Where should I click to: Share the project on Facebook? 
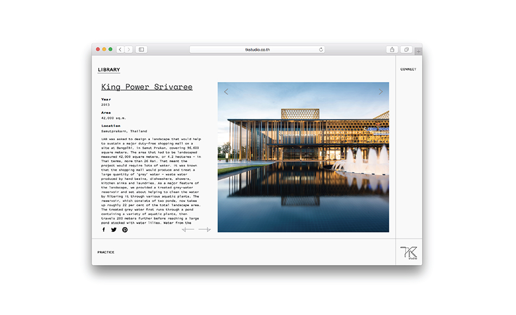pyautogui.click(x=104, y=230)
